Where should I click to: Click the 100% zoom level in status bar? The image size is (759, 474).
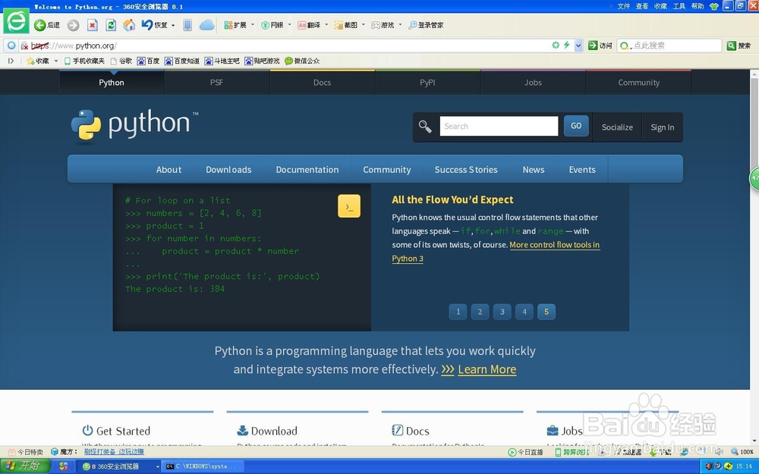point(742,452)
